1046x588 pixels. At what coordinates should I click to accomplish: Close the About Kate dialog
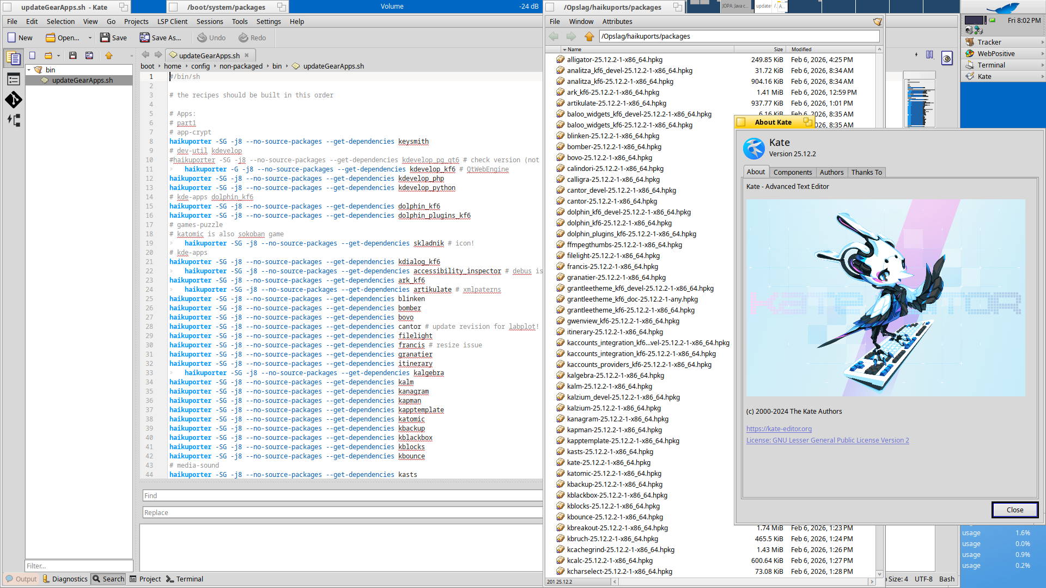[x=1014, y=510]
